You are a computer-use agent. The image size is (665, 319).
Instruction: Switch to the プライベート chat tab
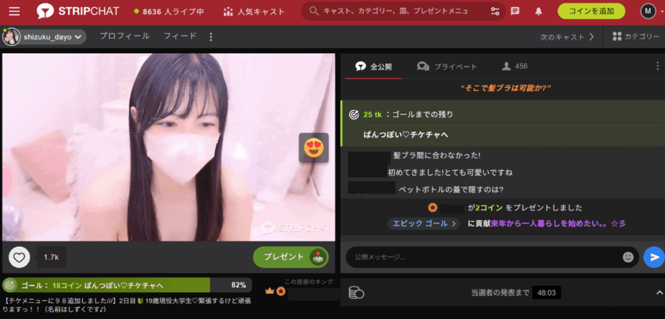coord(447,66)
